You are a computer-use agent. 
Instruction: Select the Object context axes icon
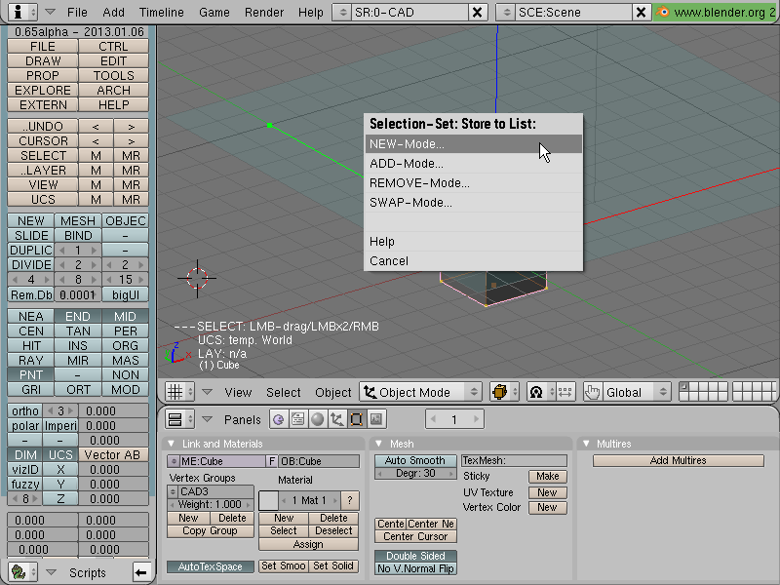(x=336, y=419)
